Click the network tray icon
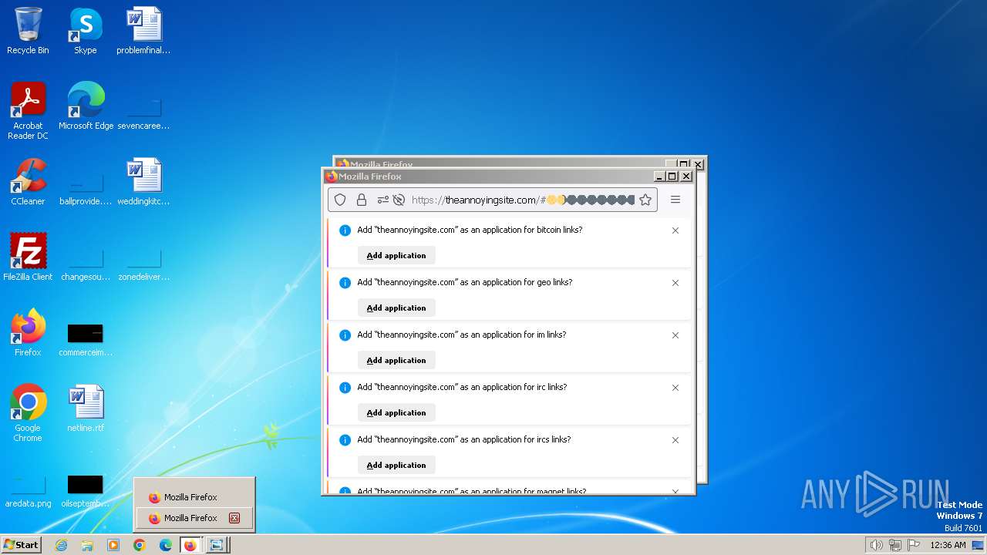 (x=895, y=545)
